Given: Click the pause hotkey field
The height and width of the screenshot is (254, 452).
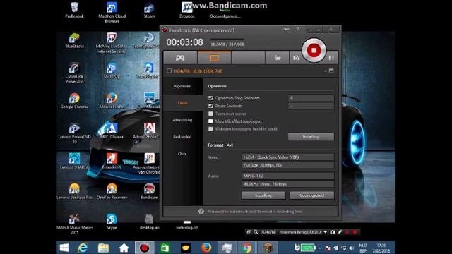Looking at the screenshot, I should pos(311,106).
